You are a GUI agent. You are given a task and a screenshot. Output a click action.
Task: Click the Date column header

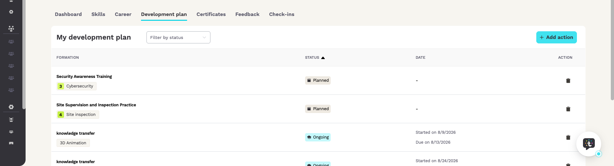(x=420, y=57)
